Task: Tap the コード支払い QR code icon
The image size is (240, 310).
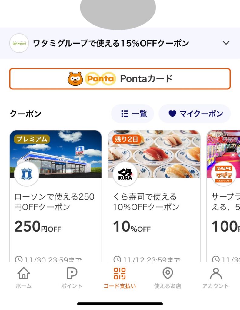Action: (x=120, y=273)
